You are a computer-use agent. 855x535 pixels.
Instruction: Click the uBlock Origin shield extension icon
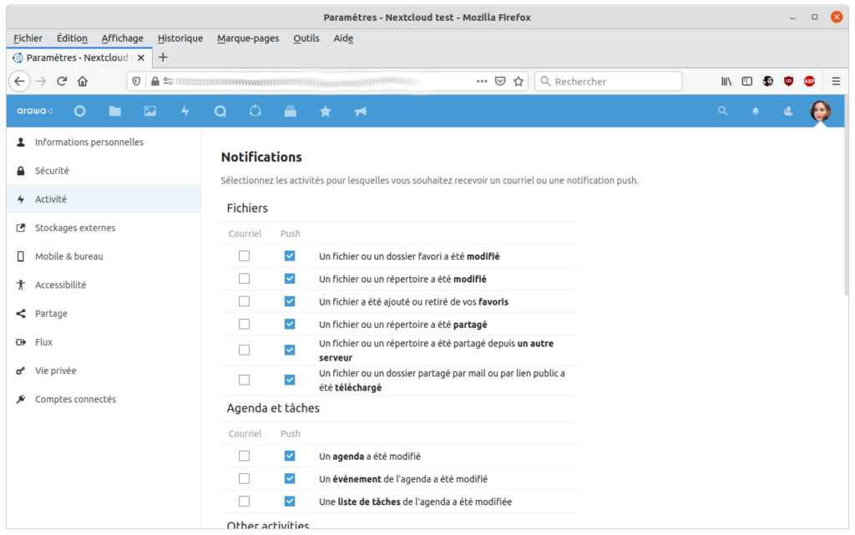(x=788, y=81)
